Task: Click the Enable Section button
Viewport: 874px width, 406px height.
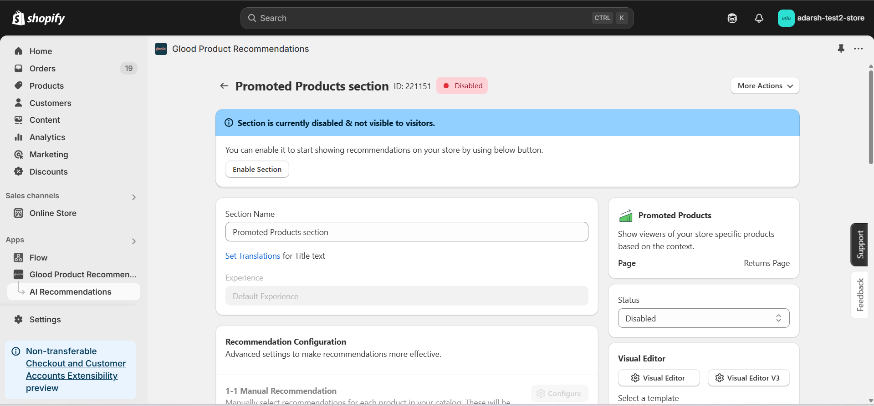Action: (x=257, y=169)
